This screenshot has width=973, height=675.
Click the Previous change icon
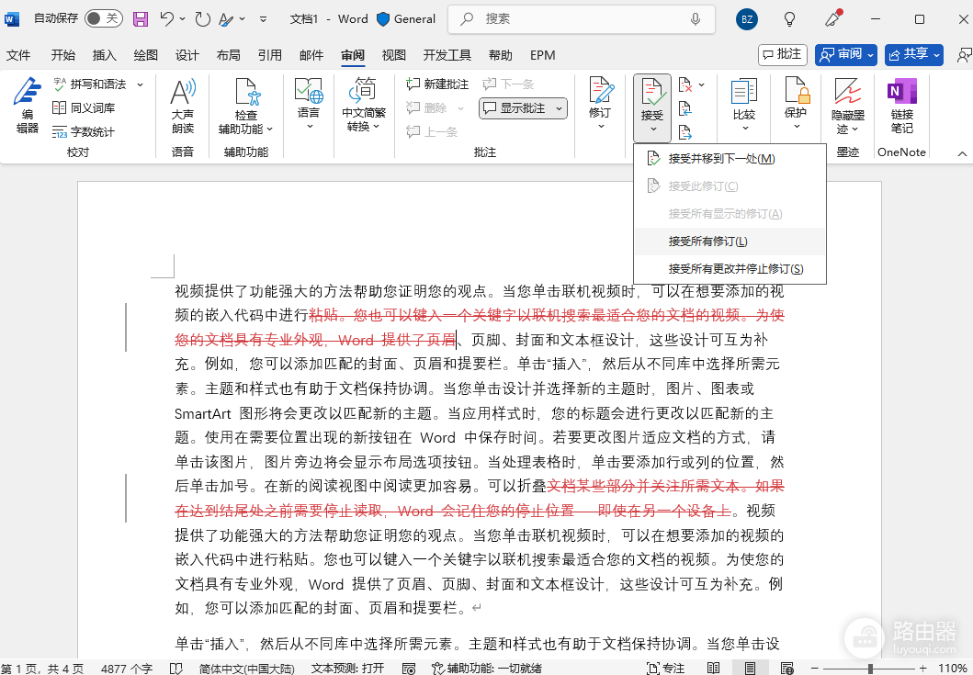click(685, 108)
